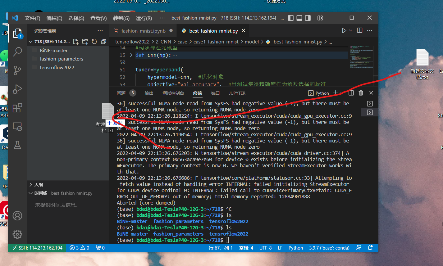443x266 pixels.
Task: Click the case1_fashion_mnist breadcrumb
Action: (216, 42)
